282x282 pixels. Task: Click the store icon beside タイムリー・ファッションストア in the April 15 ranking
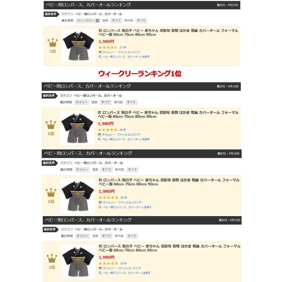(99, 134)
